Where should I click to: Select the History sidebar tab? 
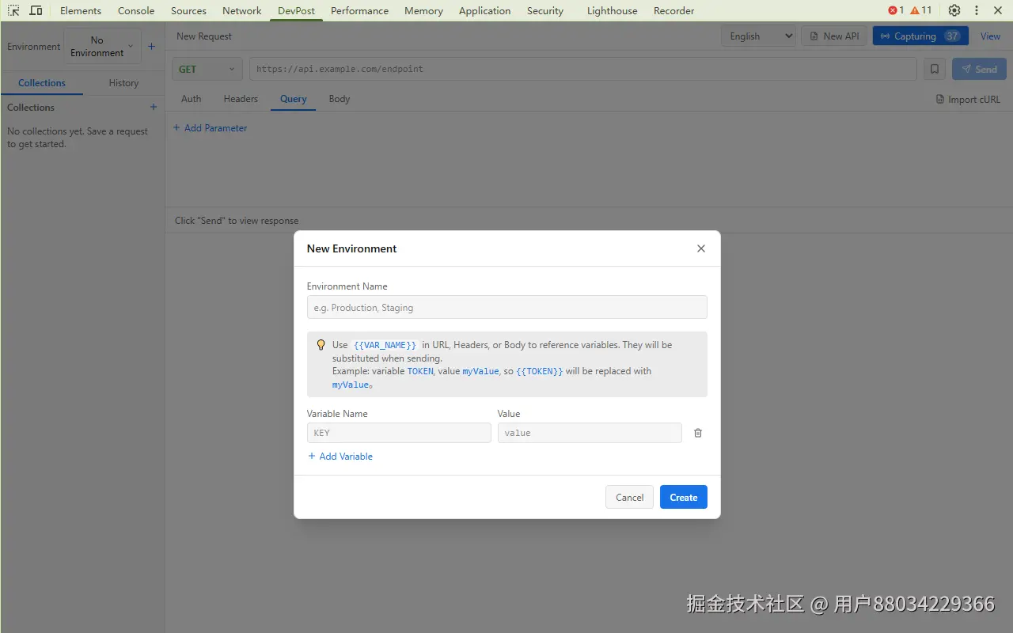pyautogui.click(x=123, y=83)
